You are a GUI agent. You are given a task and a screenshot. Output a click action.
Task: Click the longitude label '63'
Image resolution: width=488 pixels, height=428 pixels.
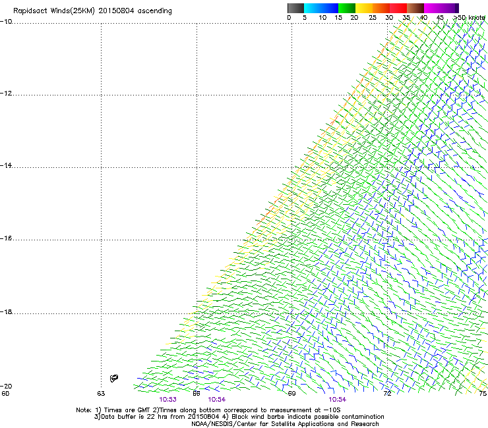click(x=101, y=394)
